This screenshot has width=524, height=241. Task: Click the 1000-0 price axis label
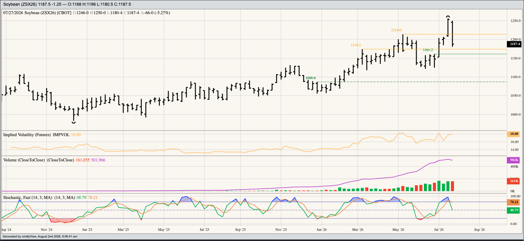[515, 114]
